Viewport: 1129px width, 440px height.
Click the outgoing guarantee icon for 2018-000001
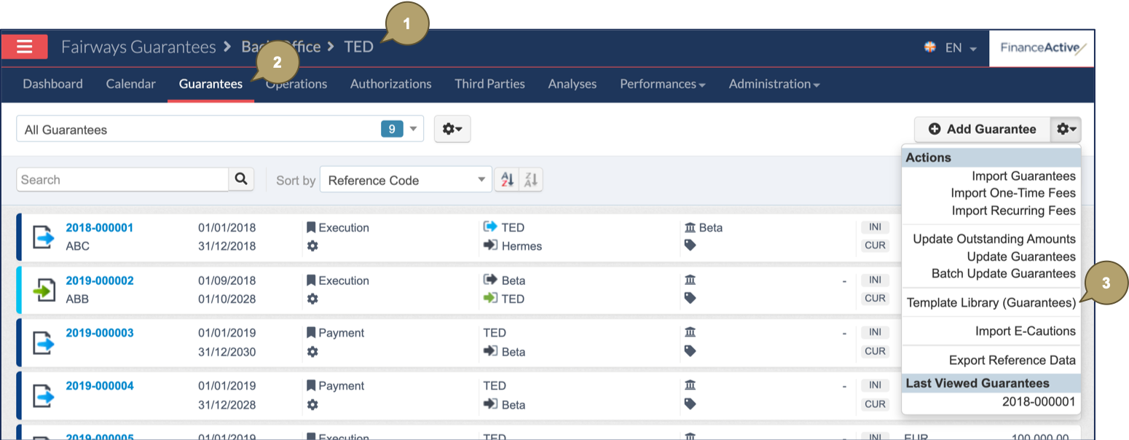coord(43,237)
